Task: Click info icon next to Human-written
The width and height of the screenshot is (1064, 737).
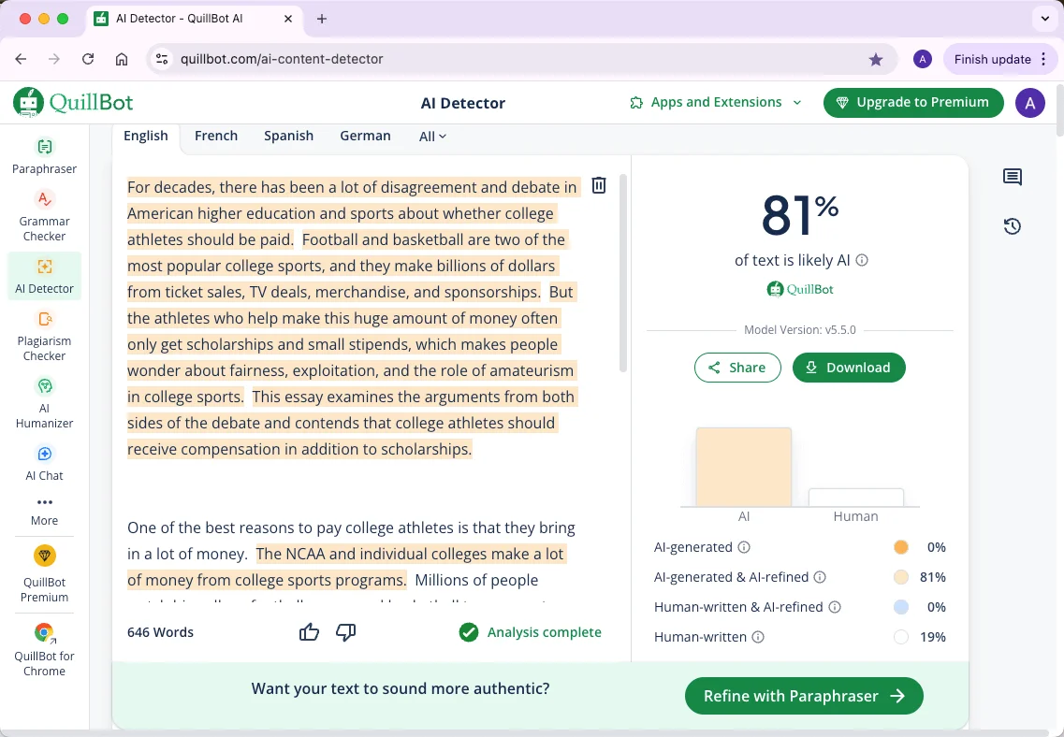Action: coord(758,637)
